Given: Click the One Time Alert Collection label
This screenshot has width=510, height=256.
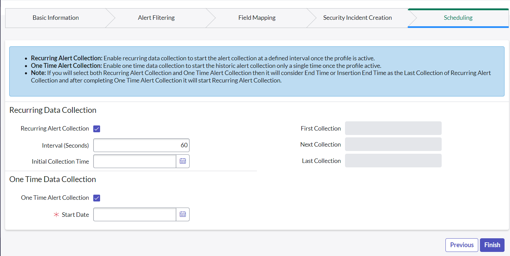Looking at the screenshot, I should (55, 198).
